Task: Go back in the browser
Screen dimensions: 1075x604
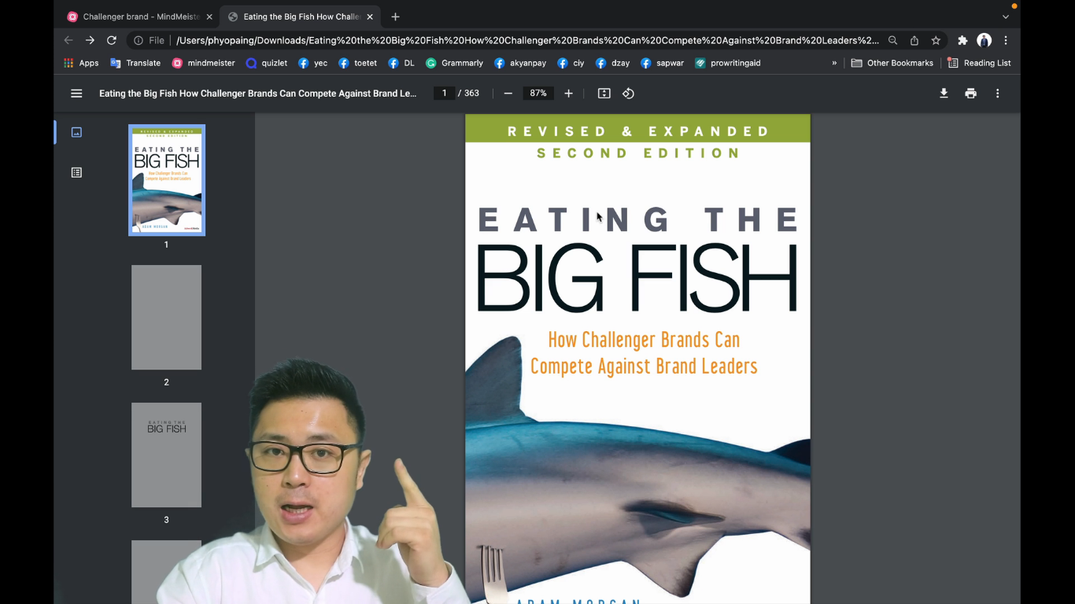Action: pos(68,40)
